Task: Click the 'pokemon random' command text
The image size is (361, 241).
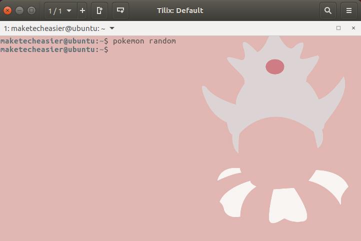Action: point(144,41)
